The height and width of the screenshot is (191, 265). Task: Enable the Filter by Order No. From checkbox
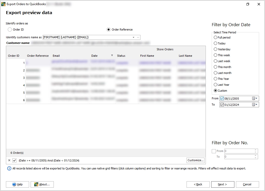point(214,151)
